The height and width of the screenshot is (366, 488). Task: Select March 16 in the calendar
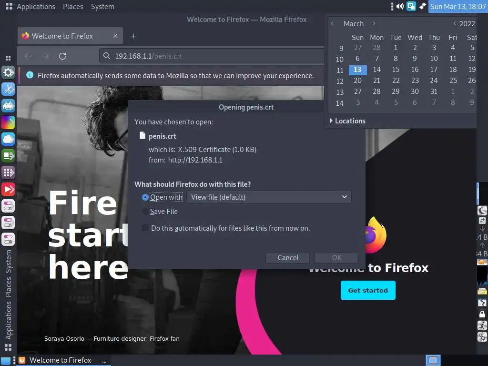tap(415, 70)
